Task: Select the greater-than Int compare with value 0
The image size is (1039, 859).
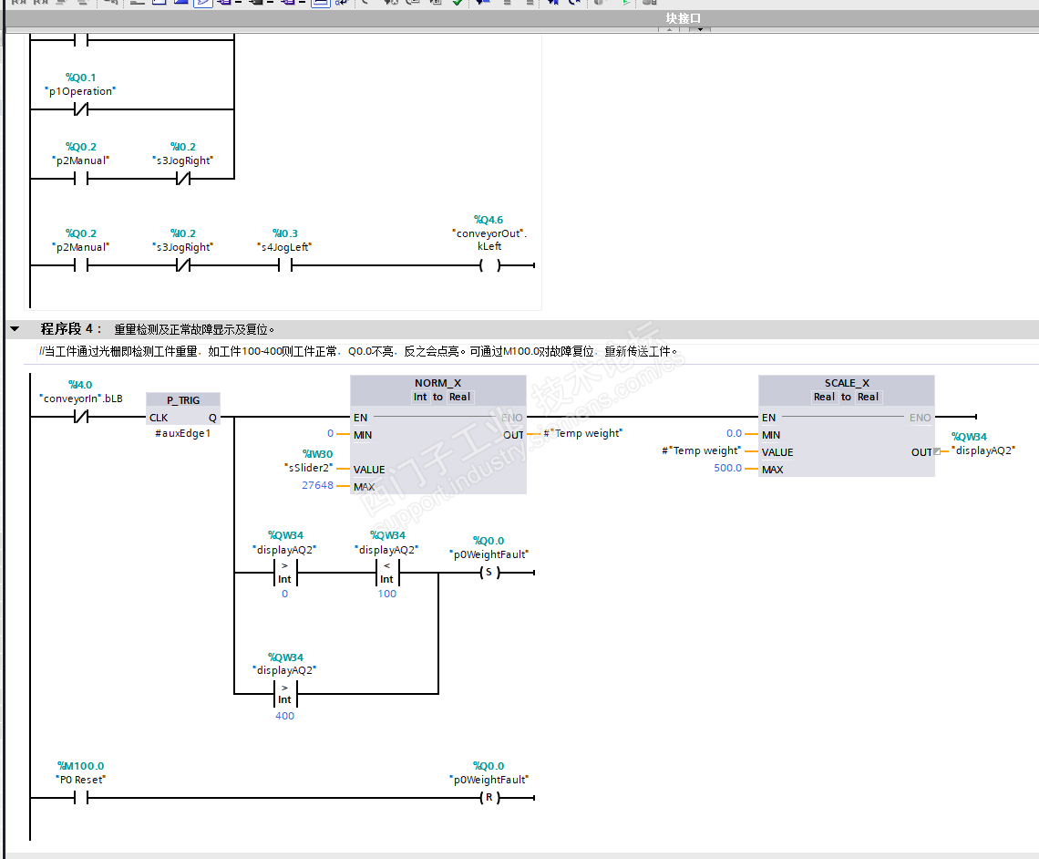Action: (x=285, y=573)
